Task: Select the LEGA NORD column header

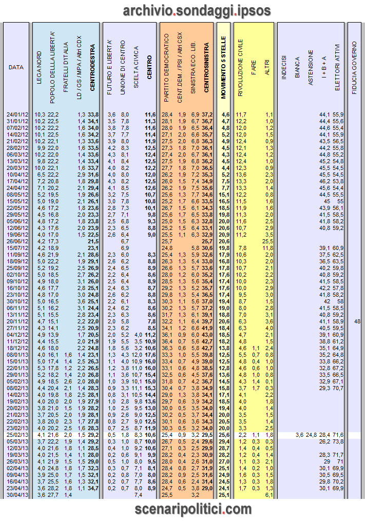Action: (39, 67)
